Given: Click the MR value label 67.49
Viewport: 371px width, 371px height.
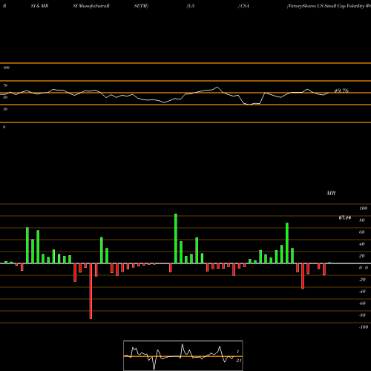Looking at the screenshot, I should [345, 218].
